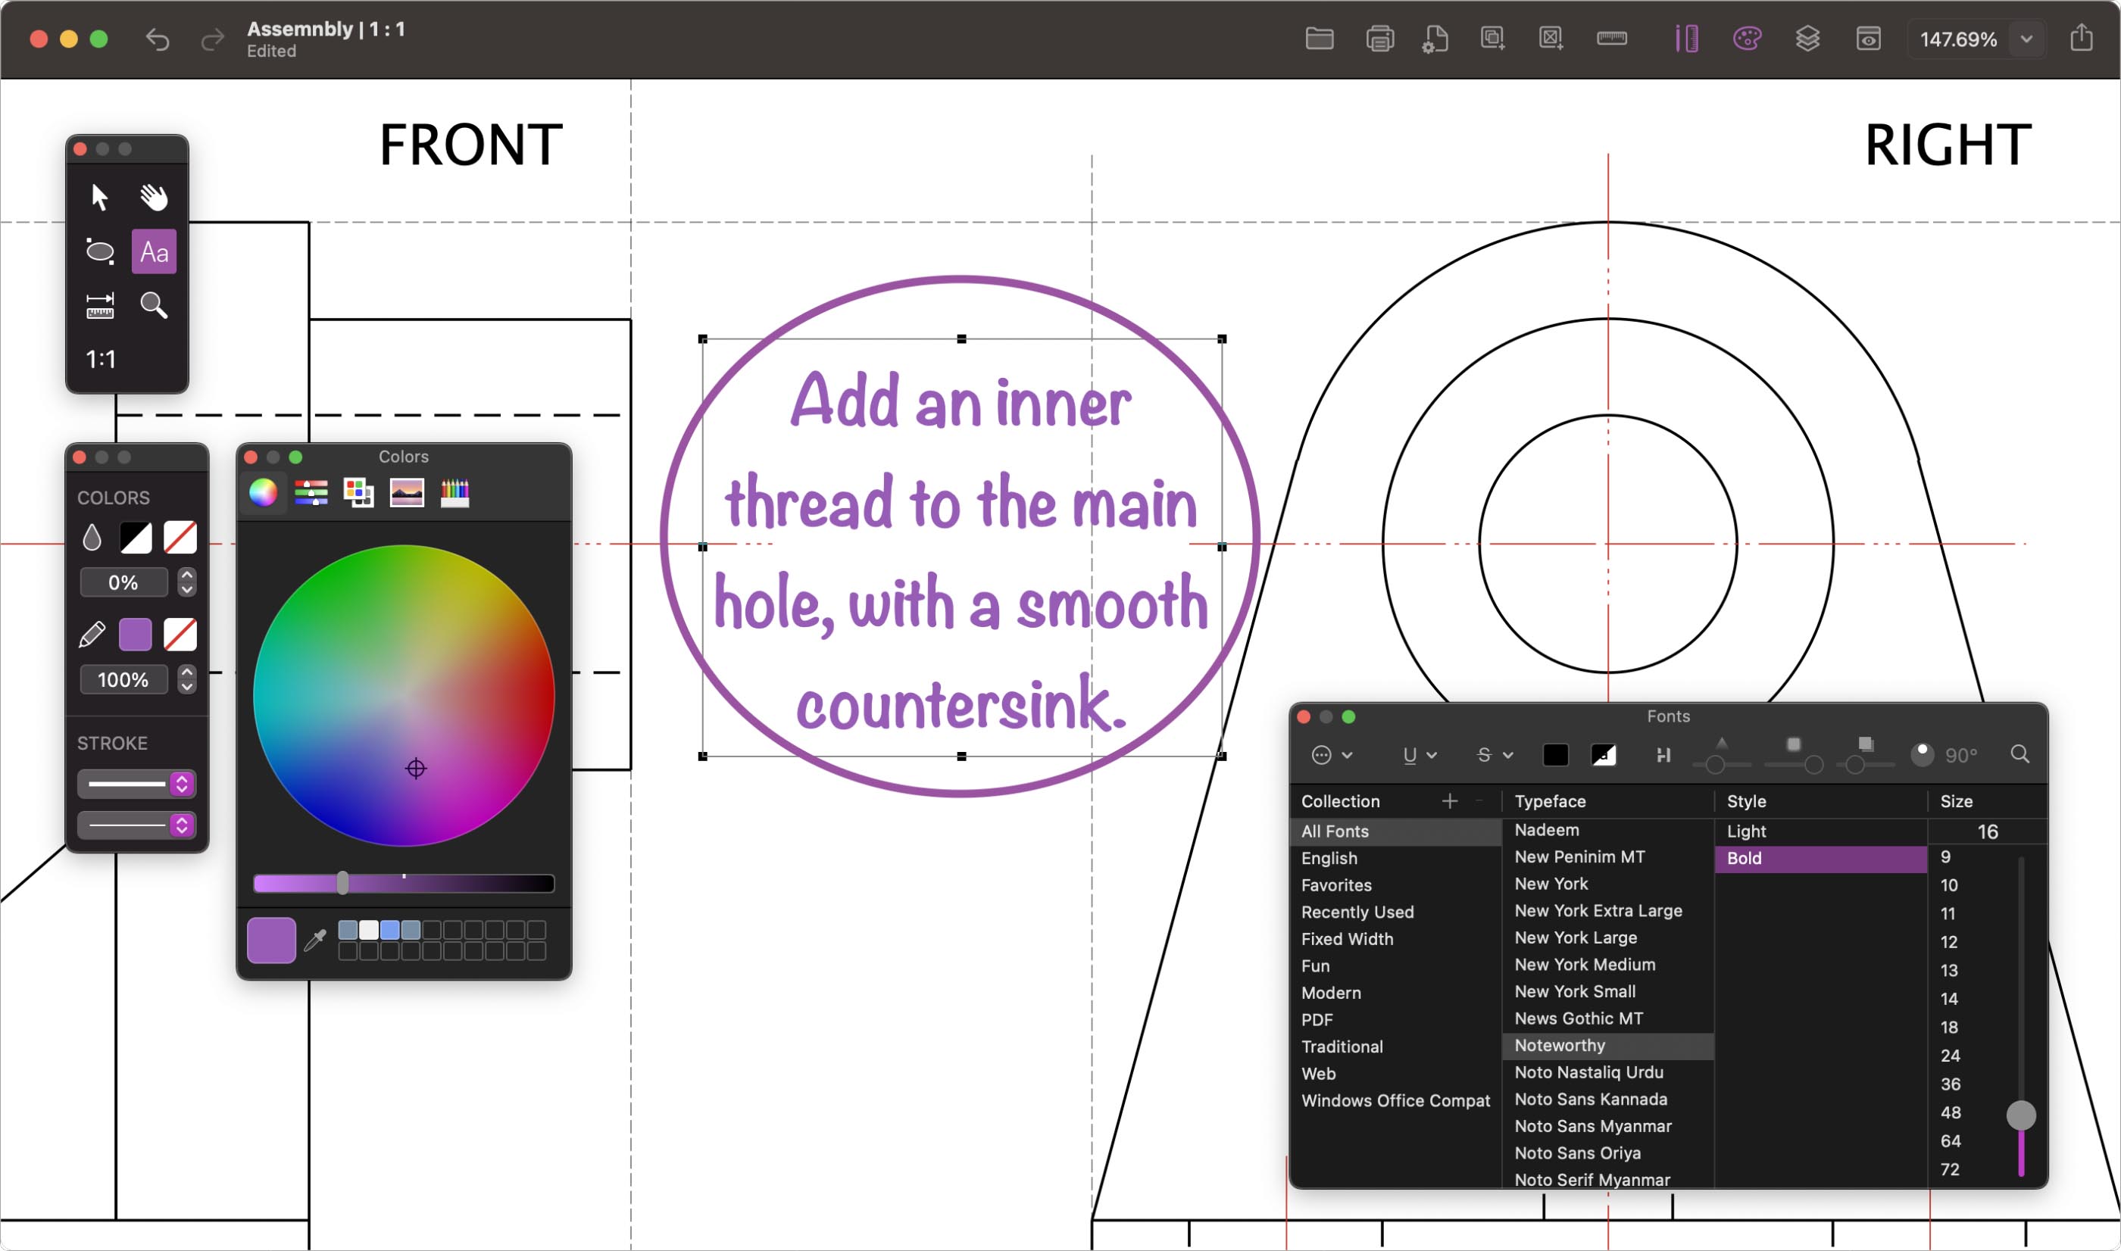Click the Print icon in the top toolbar
This screenshot has width=2121, height=1251.
tap(1379, 38)
